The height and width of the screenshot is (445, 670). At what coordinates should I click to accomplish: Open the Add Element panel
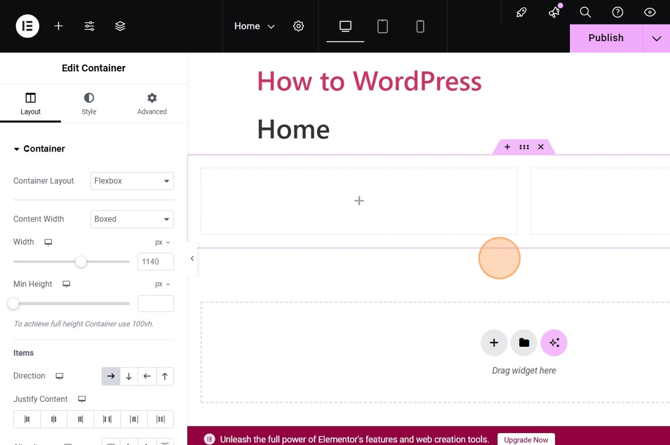coord(59,26)
